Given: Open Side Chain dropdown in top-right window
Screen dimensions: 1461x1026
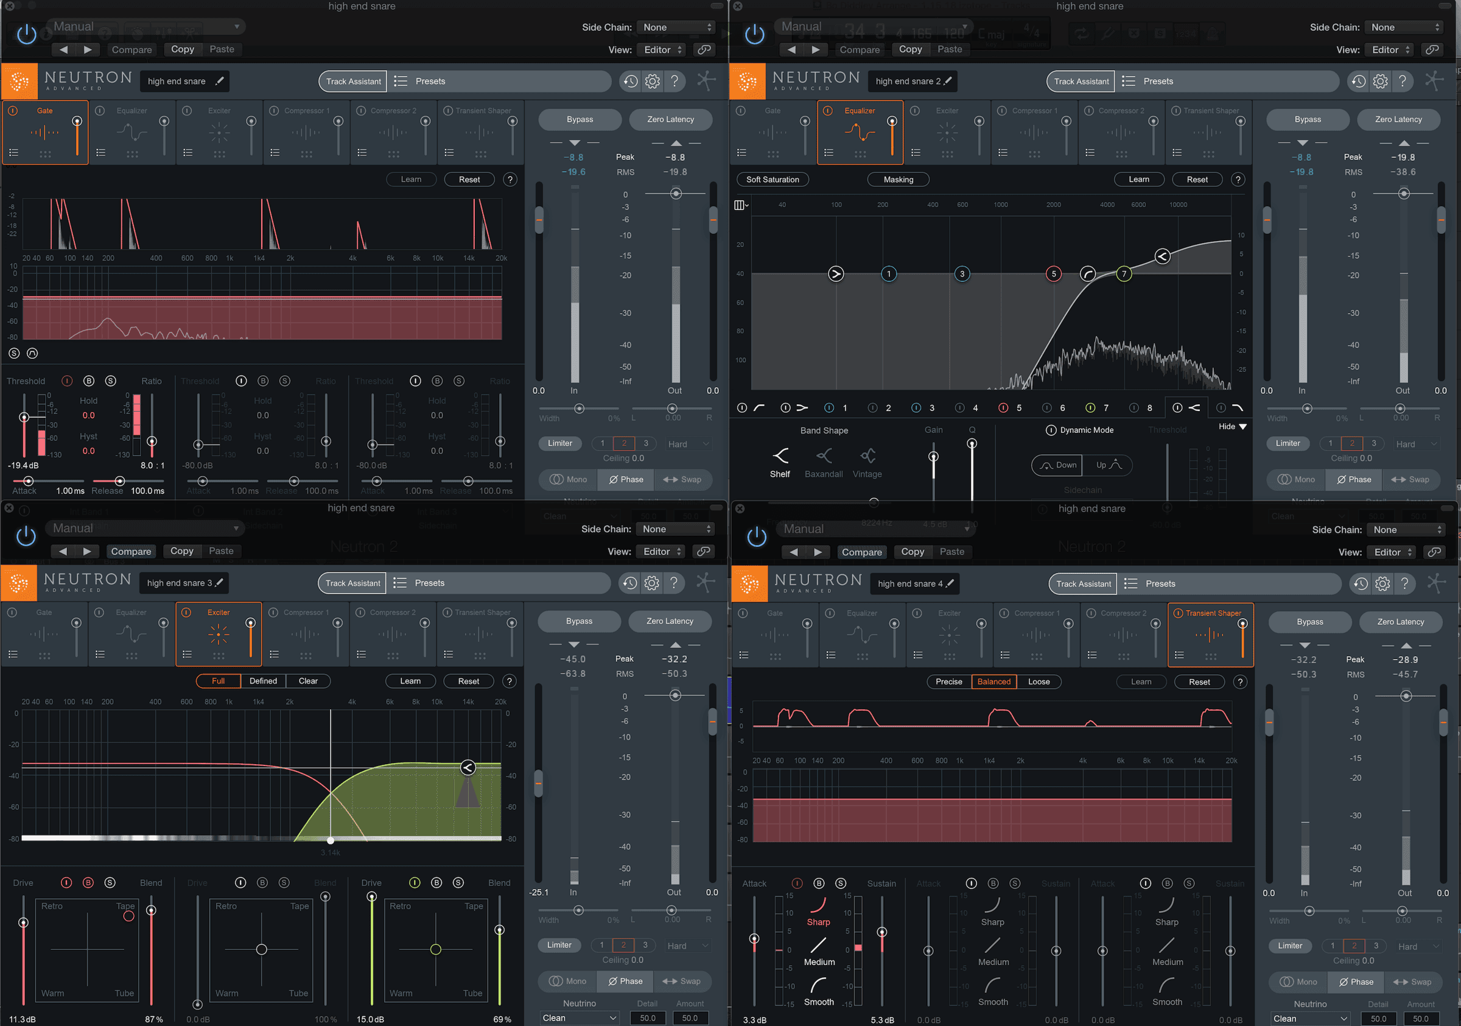Looking at the screenshot, I should tap(1405, 27).
